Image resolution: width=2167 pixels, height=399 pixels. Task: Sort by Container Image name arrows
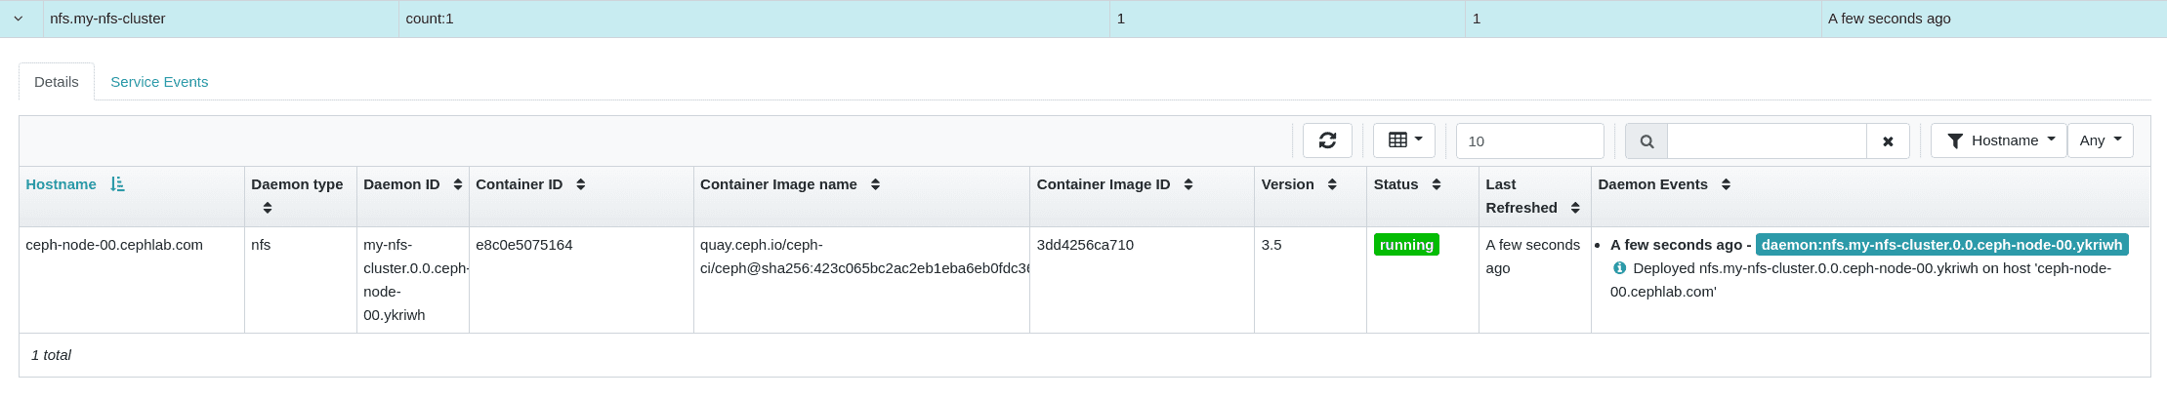coord(875,184)
